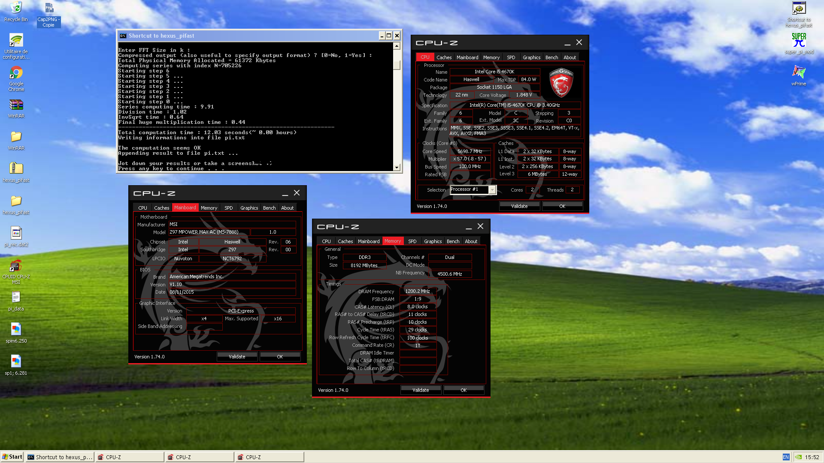Activate Shortcut to hexus_p... taskbar button
The width and height of the screenshot is (824, 463).
click(60, 457)
